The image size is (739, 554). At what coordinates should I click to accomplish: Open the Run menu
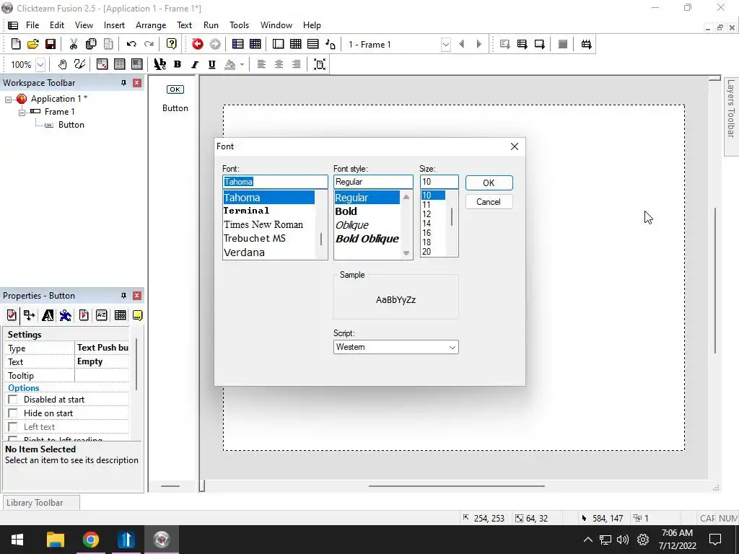(x=211, y=25)
